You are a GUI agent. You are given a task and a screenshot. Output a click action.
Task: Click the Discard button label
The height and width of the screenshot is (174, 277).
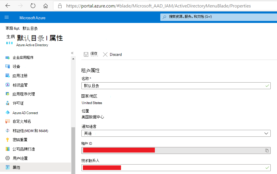(116, 54)
